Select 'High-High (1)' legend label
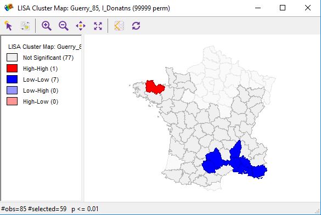 pyautogui.click(x=40, y=69)
